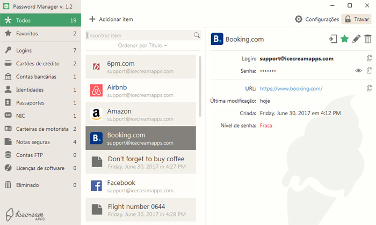Click the item list vertical scrollbar
The width and height of the screenshot is (376, 225).
click(200, 87)
